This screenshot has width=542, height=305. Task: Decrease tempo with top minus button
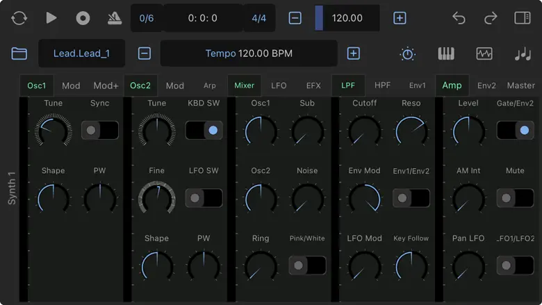tap(295, 18)
